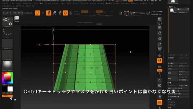Open the ドキュメント menu
This screenshot has width=193, height=109.
point(27,3)
